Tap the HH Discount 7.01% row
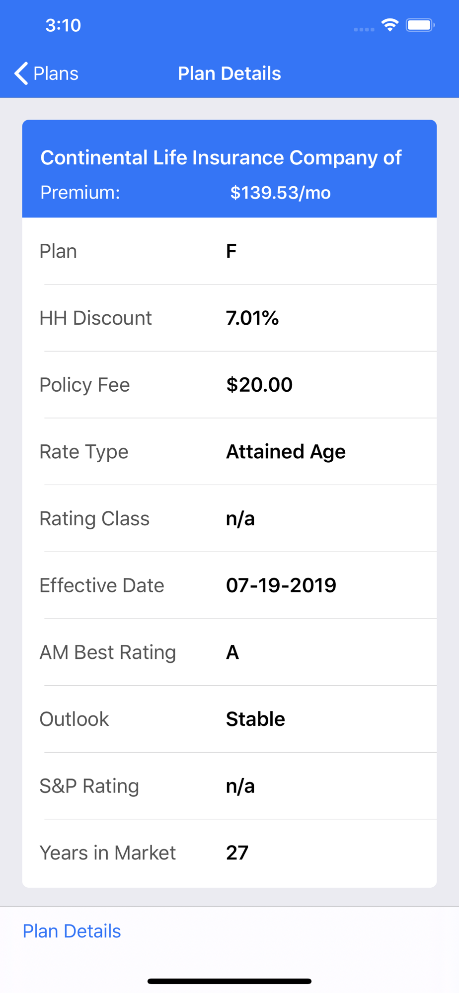Image resolution: width=459 pixels, height=993 pixels. click(x=229, y=318)
